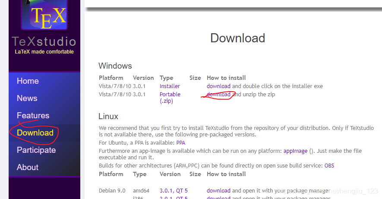The width and height of the screenshot is (382, 199).
Task: Click the Debian 9.0 '3.0.1, QT 5' link
Action: pos(174,191)
